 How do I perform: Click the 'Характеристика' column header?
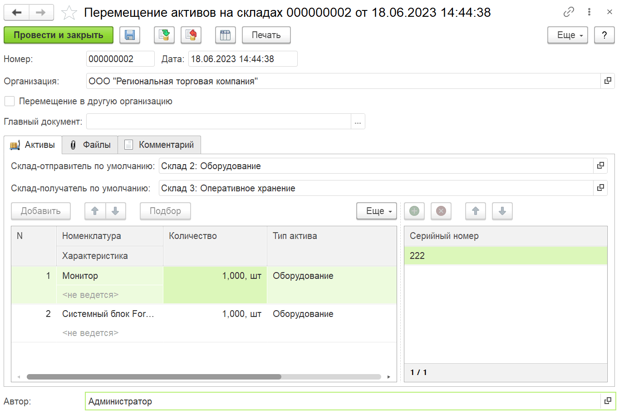[109, 256]
